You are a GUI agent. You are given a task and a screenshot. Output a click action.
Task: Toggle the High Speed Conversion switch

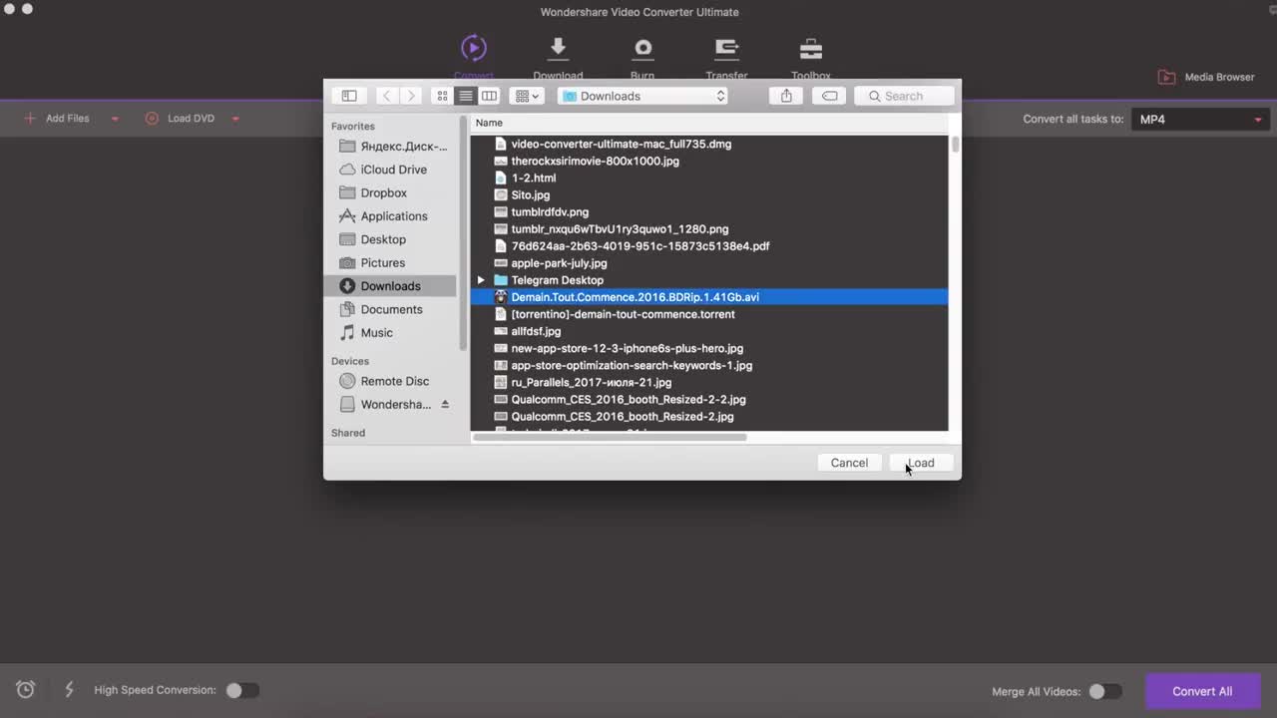[241, 690]
